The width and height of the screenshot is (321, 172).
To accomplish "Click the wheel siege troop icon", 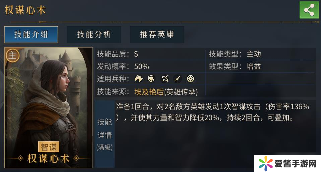I will pyautogui.click(x=190, y=79).
